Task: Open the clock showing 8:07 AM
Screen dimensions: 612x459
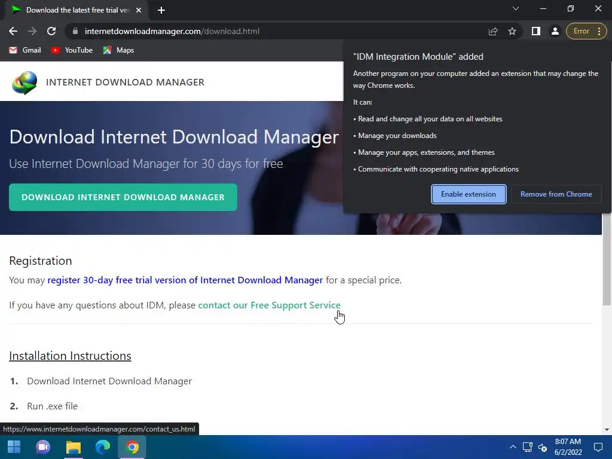Action: pos(568,447)
